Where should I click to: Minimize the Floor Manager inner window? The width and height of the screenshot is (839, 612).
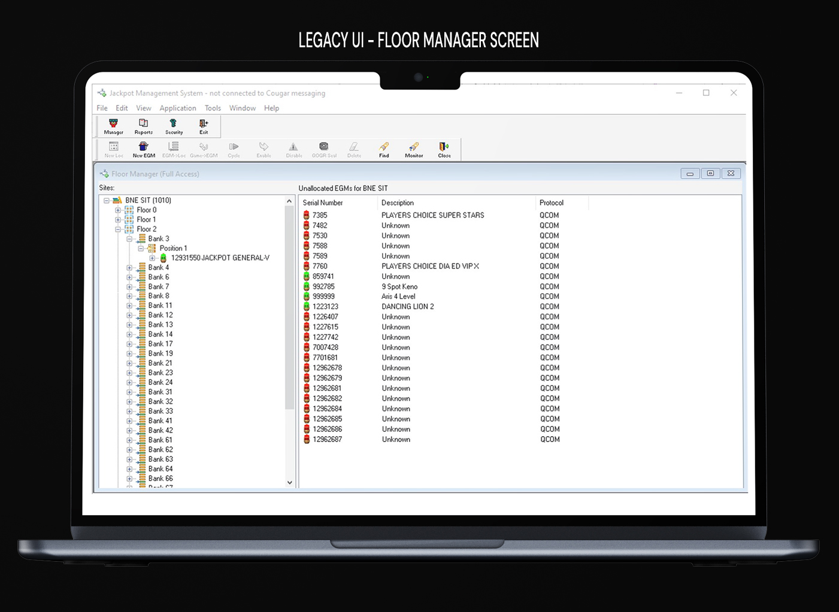point(690,173)
